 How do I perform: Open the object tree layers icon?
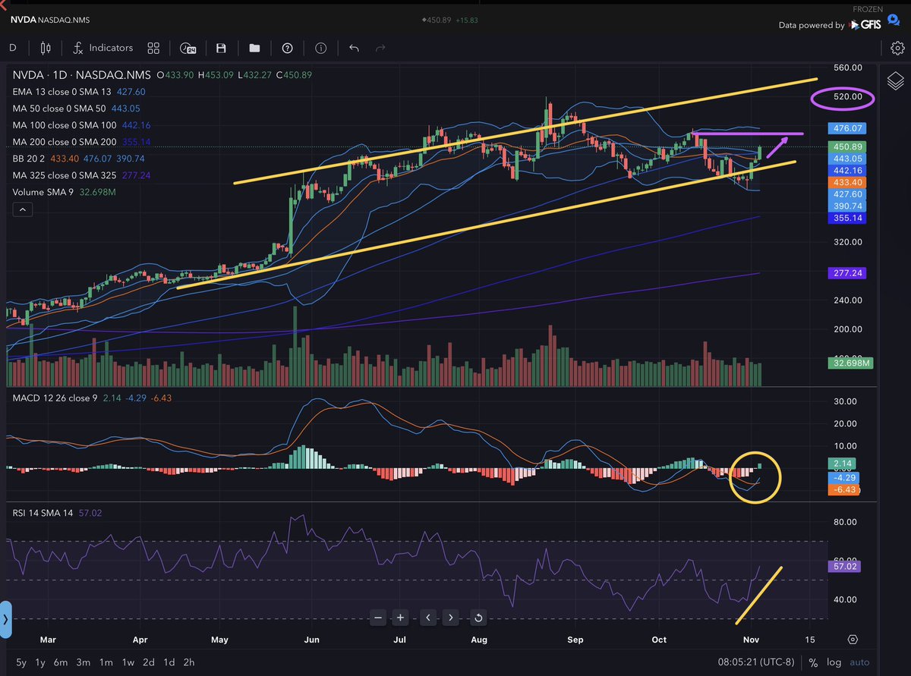coord(896,80)
